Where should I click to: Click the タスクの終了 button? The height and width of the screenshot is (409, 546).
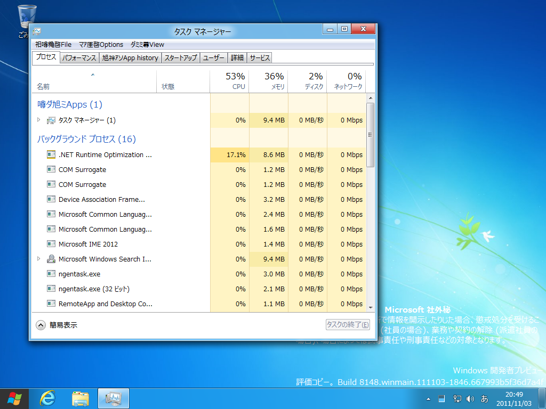pos(348,325)
